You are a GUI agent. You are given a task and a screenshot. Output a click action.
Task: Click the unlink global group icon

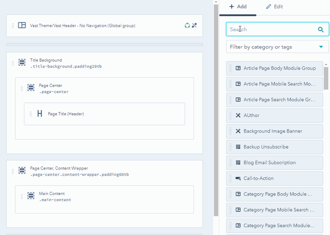[x=194, y=25]
